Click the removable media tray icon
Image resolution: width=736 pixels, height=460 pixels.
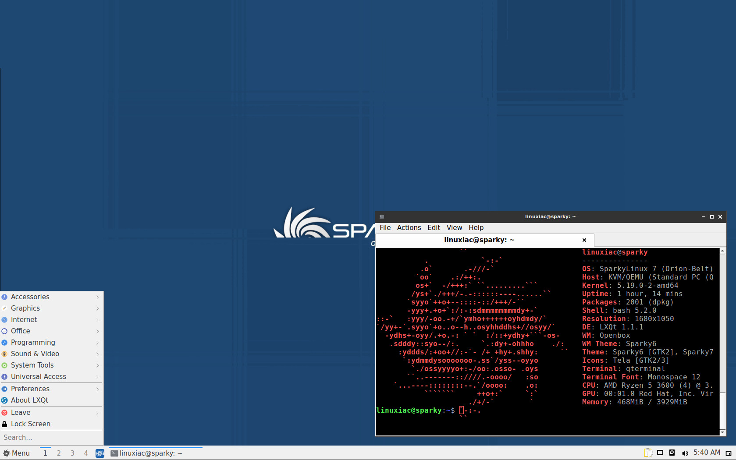tap(672, 453)
